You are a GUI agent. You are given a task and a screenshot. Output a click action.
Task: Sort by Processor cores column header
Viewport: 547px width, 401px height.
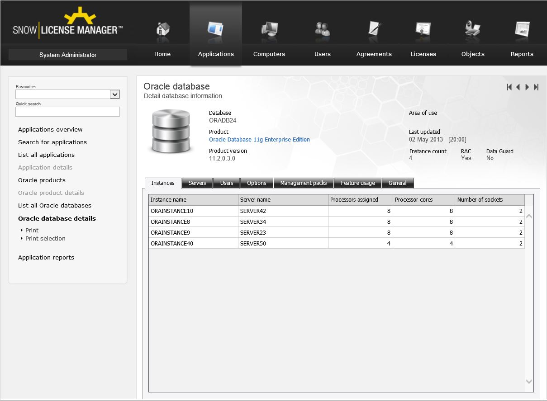424,200
